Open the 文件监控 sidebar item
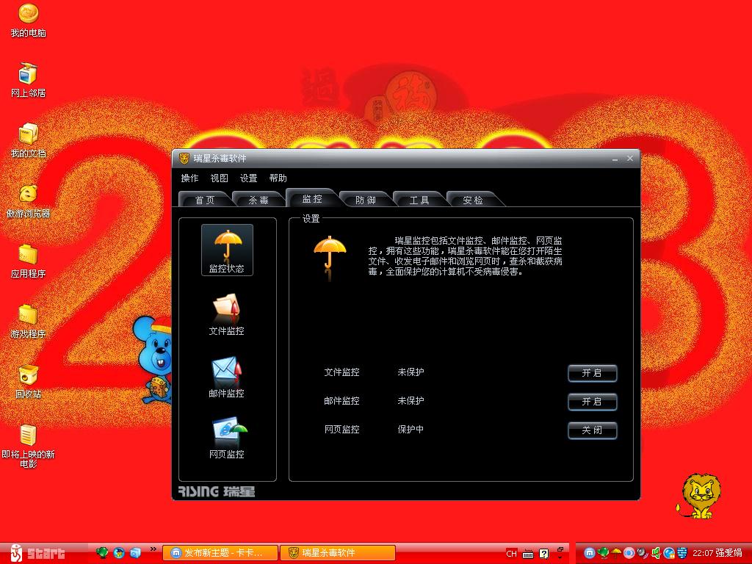This screenshot has height=564, width=752. [x=226, y=314]
